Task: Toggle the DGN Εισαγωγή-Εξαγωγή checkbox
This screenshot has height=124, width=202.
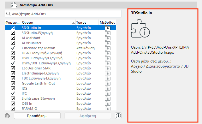Action: click(13, 53)
